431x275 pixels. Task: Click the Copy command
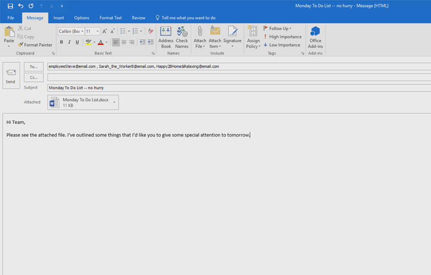point(26,37)
